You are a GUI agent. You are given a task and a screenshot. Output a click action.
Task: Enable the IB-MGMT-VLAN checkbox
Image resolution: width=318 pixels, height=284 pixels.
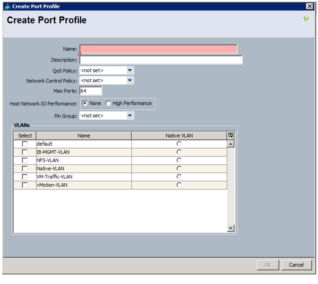[25, 152]
